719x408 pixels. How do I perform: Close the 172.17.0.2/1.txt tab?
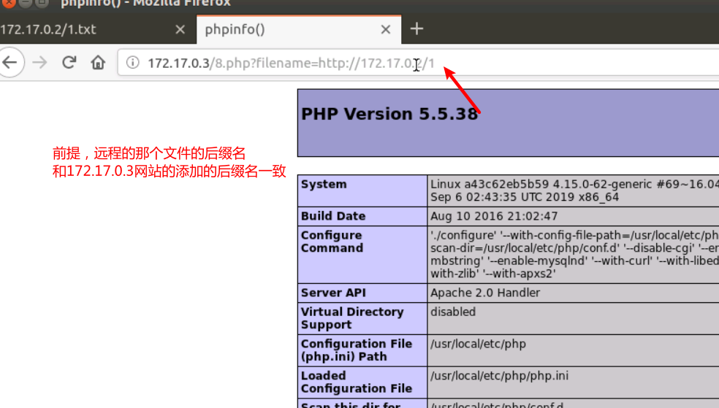click(180, 30)
